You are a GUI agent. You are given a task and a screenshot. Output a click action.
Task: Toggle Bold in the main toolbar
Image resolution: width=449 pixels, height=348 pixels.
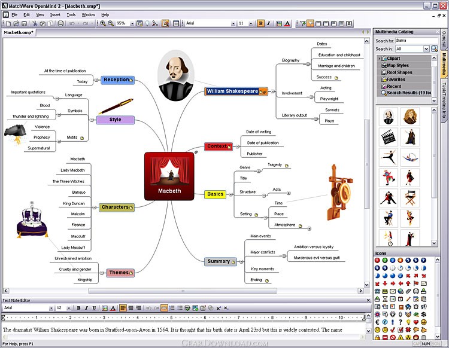260,24
